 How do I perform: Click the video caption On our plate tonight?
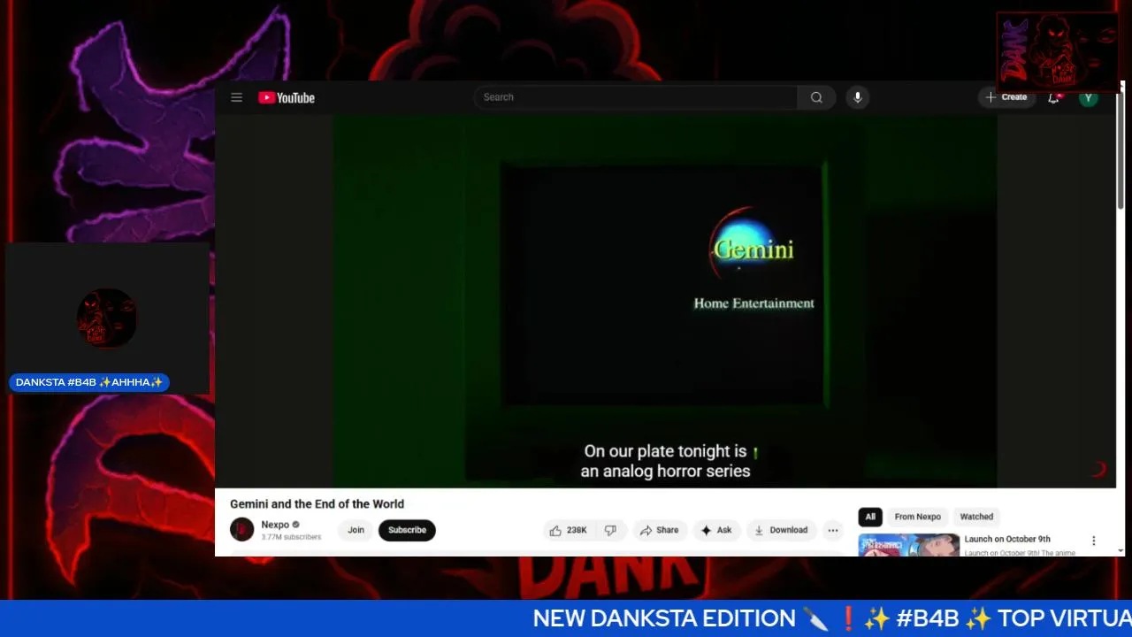coord(665,461)
